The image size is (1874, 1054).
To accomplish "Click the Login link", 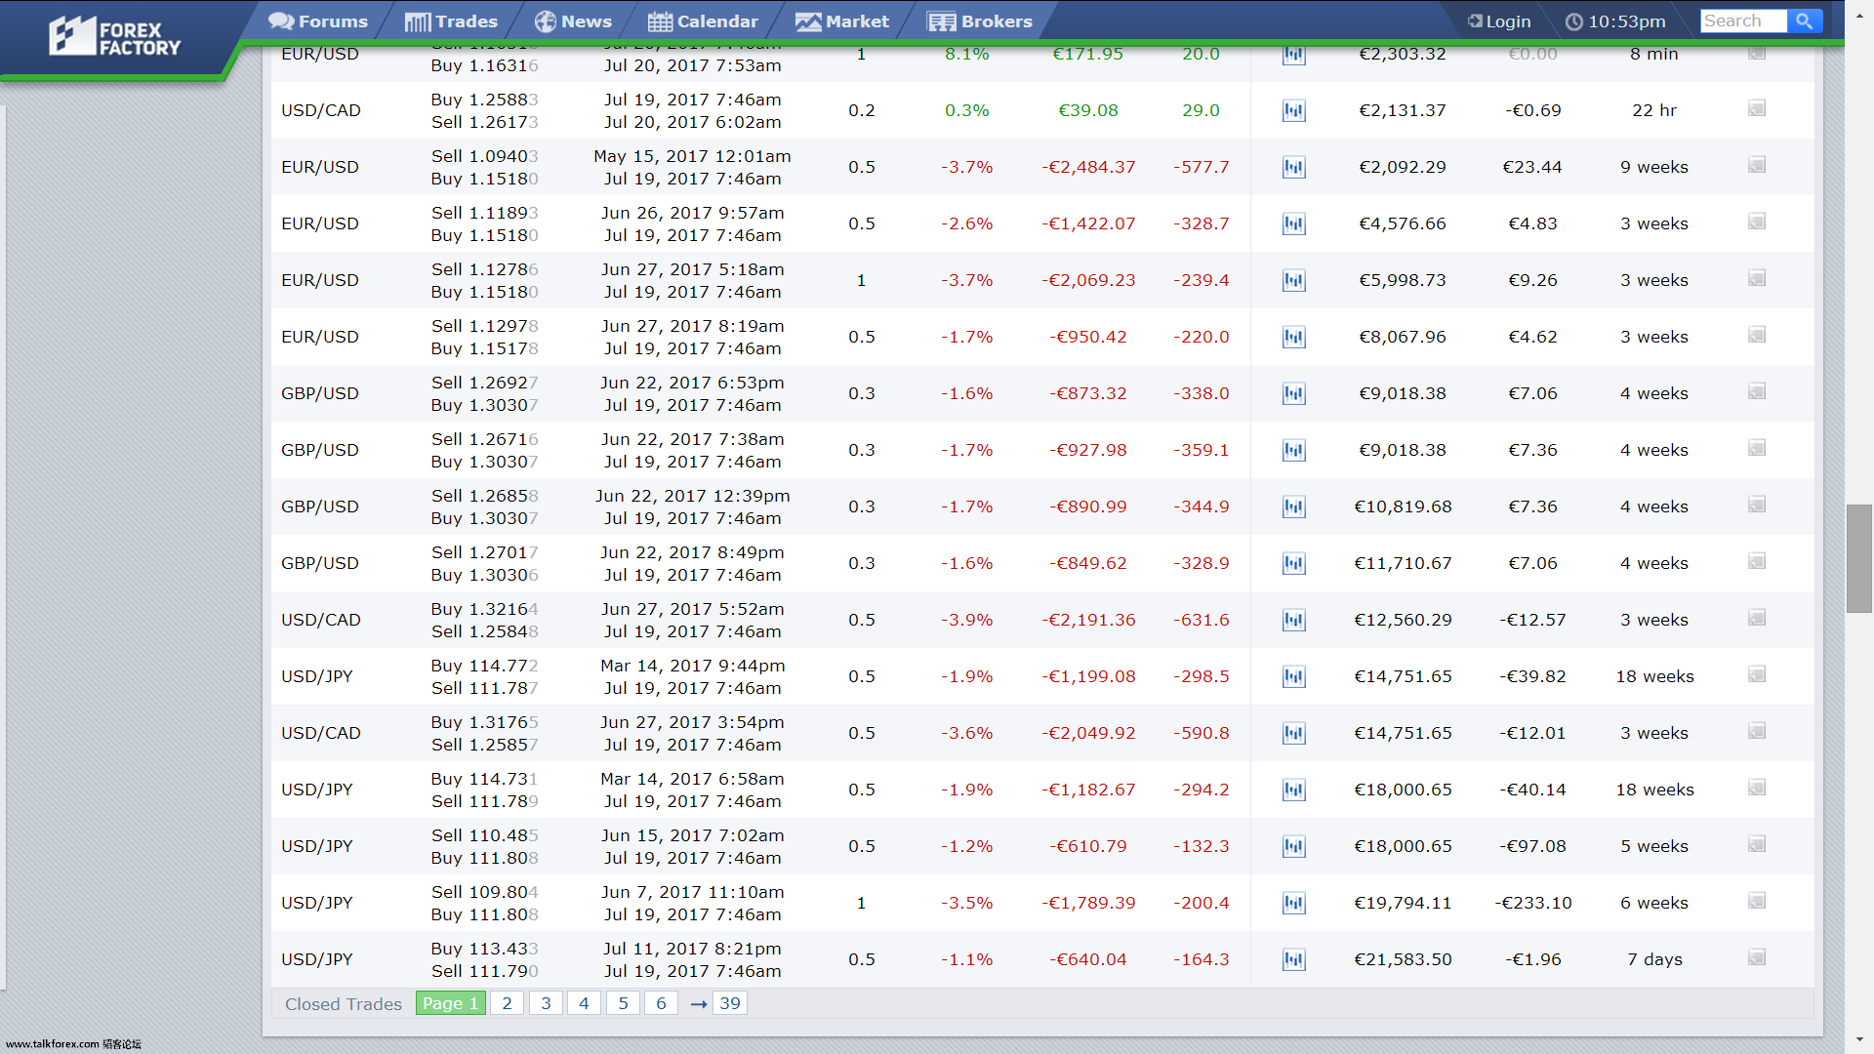I will (1499, 21).
